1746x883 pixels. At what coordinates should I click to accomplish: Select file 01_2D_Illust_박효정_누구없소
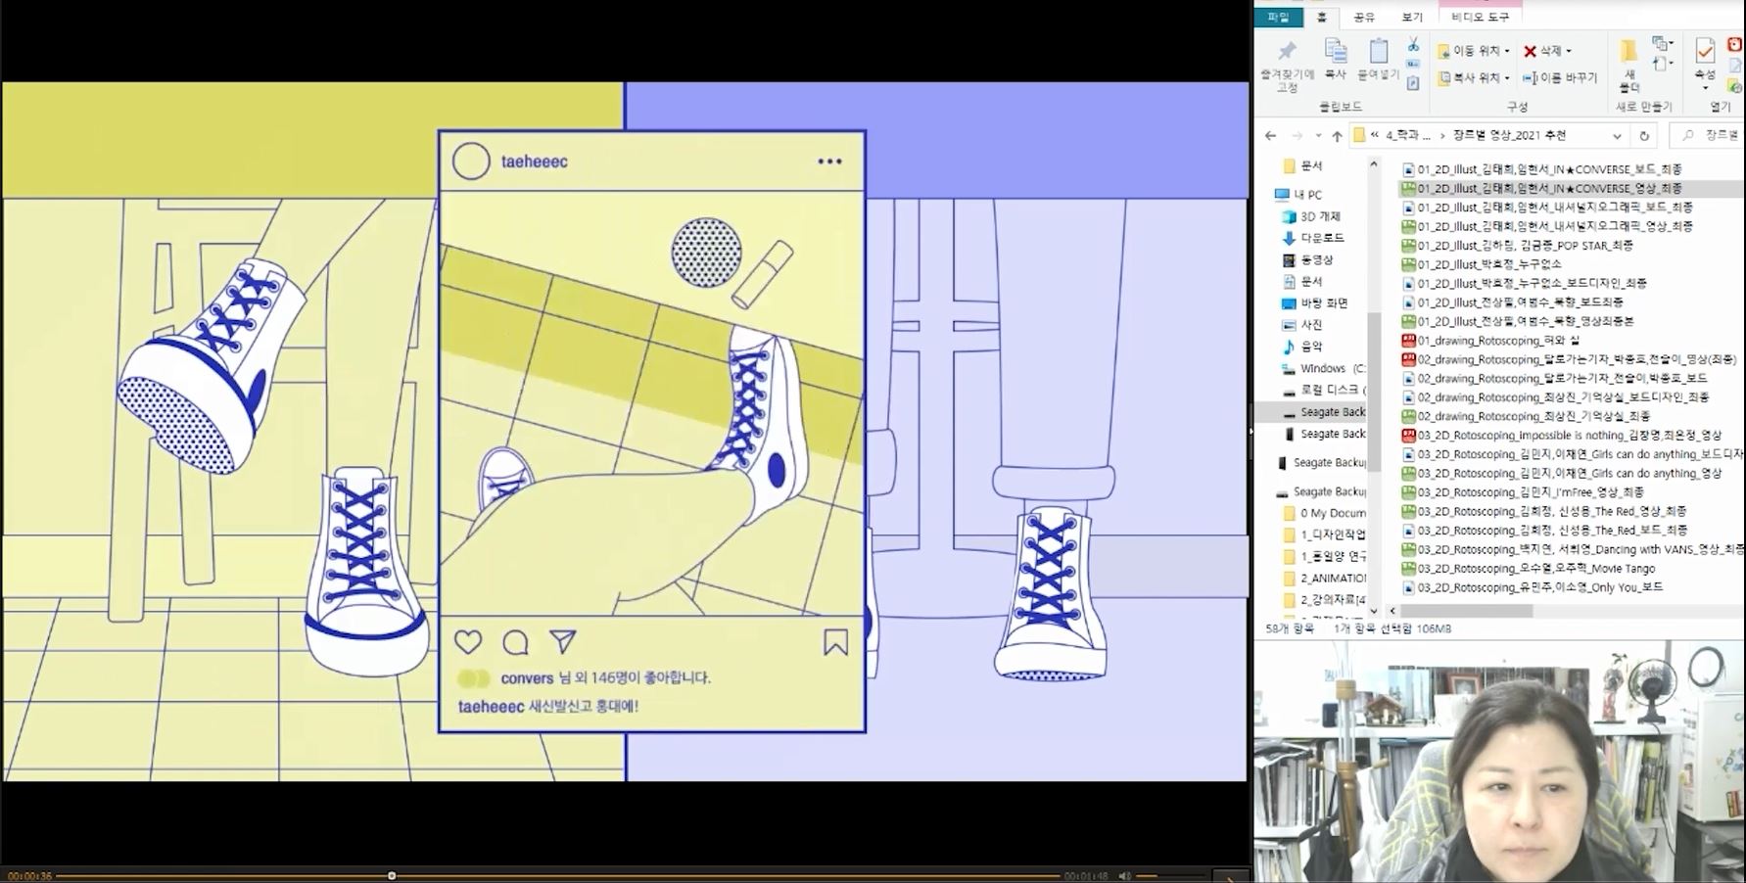(x=1481, y=264)
